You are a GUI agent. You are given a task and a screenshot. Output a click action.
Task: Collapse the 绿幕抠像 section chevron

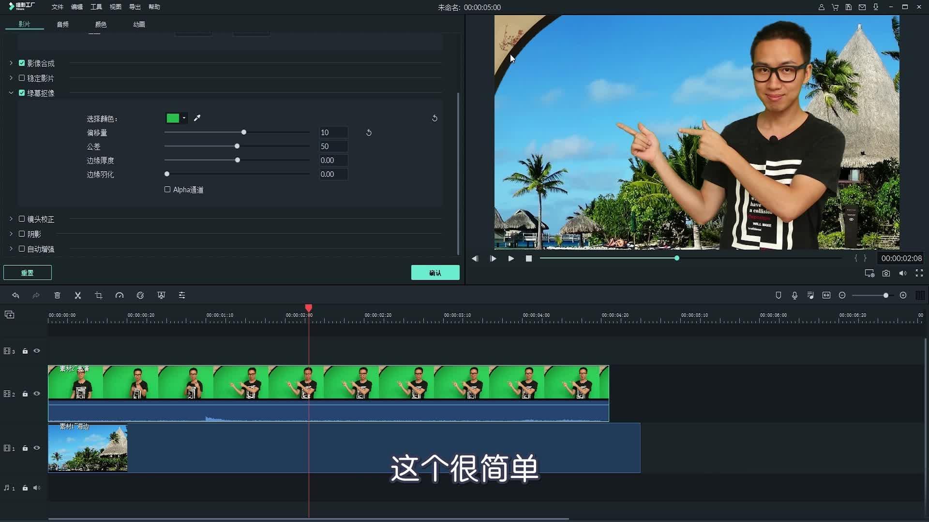11,93
